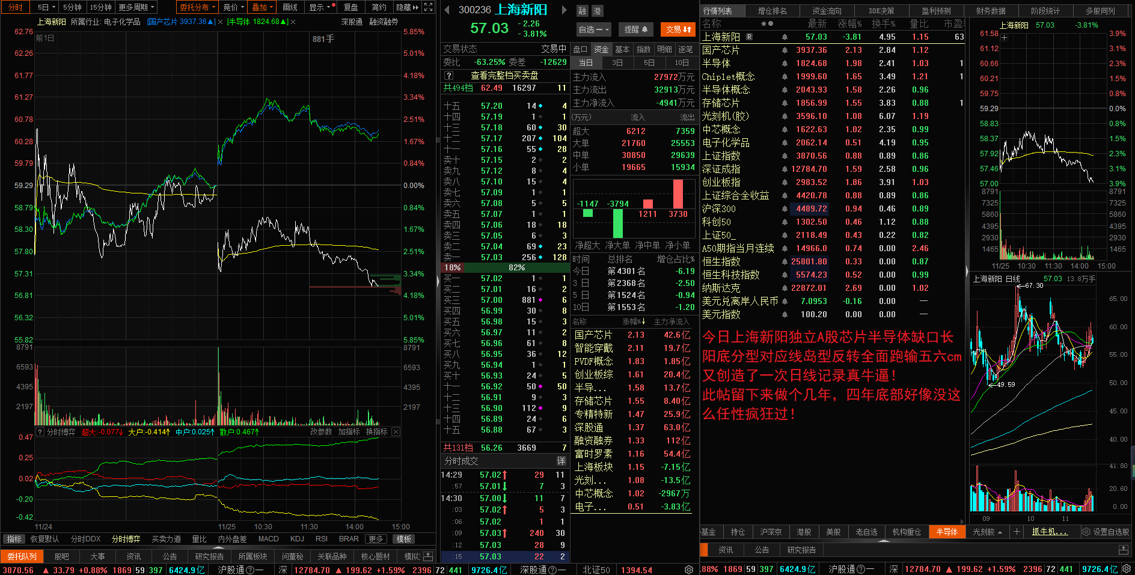
Task: Toggle the 画线 drawing mode
Action: 290,7
